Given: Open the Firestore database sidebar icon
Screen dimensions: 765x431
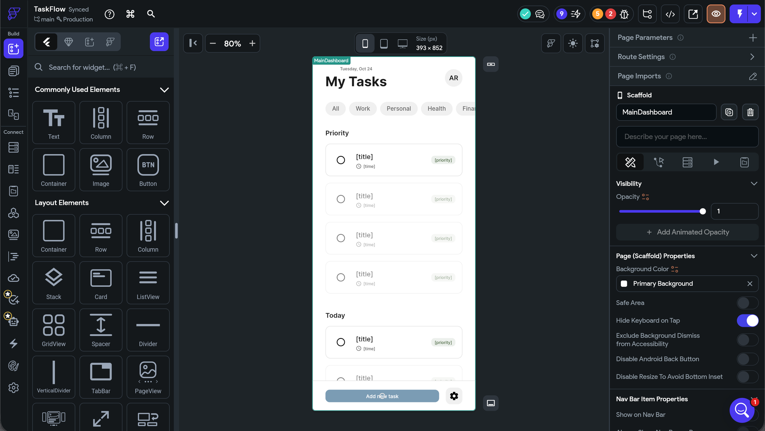Looking at the screenshot, I should point(13,147).
